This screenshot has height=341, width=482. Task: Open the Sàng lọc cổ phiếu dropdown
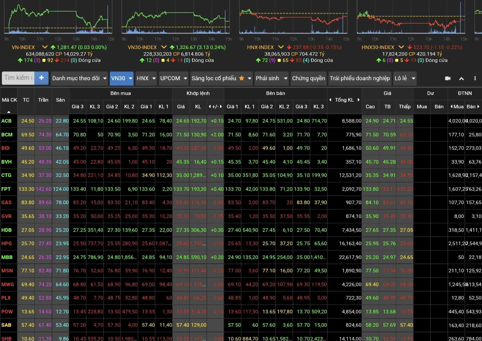[221, 78]
